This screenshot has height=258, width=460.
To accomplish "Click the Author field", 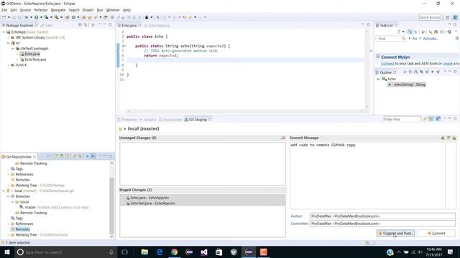I will 382,216.
